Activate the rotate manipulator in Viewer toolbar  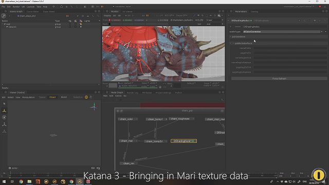coord(4,118)
